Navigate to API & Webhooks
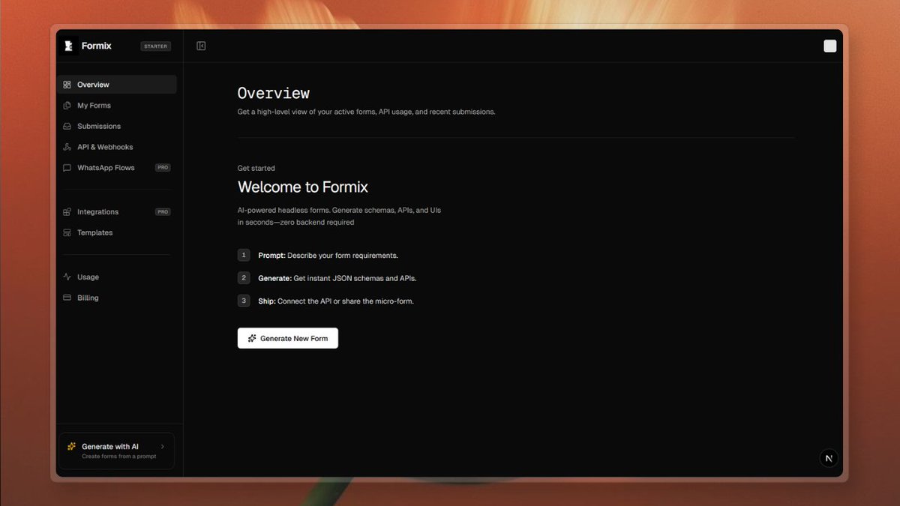Image resolution: width=900 pixels, height=506 pixels. [117, 147]
